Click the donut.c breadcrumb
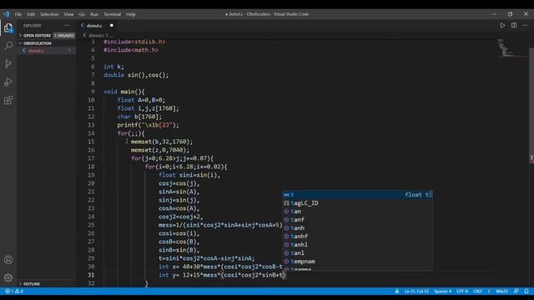534x300 pixels. (97, 35)
